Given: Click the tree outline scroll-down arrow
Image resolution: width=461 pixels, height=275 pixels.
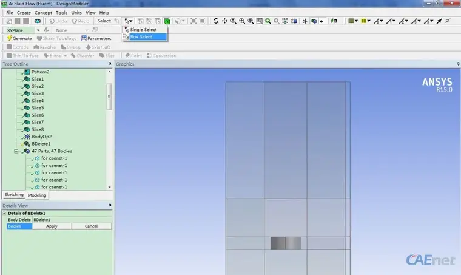Looking at the screenshot, I should pyautogui.click(x=109, y=187).
